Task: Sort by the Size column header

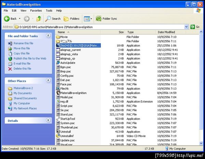Action: point(113,32)
